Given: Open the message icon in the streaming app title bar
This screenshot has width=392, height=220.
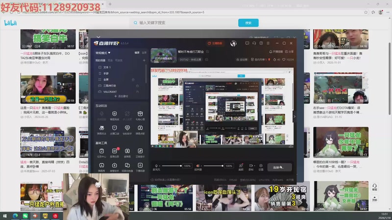Looking at the screenshot, I should pos(247,43).
